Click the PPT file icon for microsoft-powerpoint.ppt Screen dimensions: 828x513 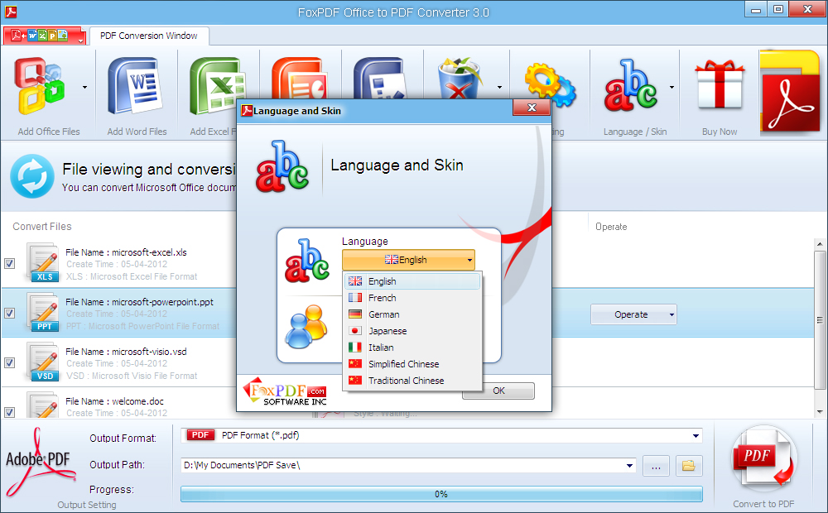[44, 312]
